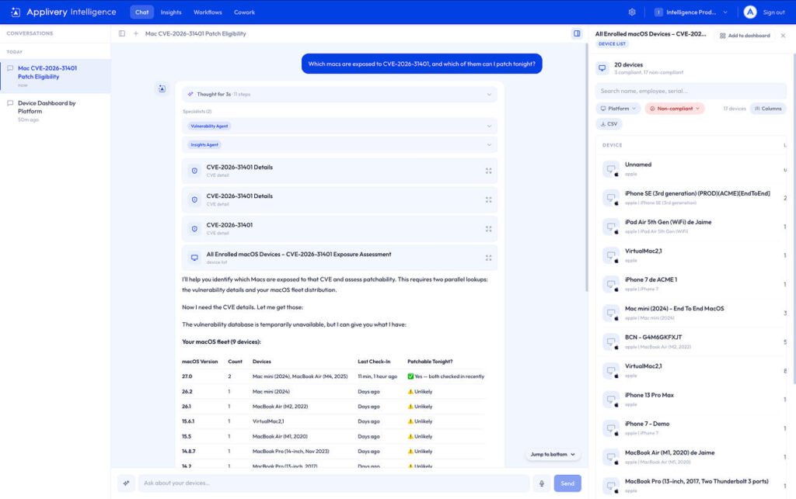796x499 pixels.
Task: Click the Patchable Tonight? column header
Action: point(429,362)
